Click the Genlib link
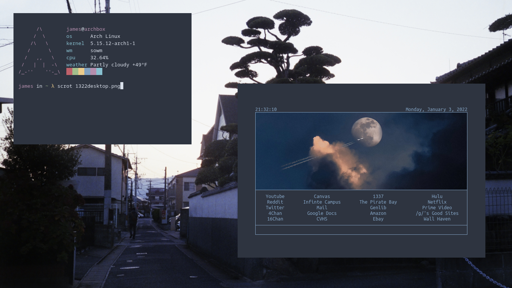Screen dimensions: 512x288 [x=378, y=207]
